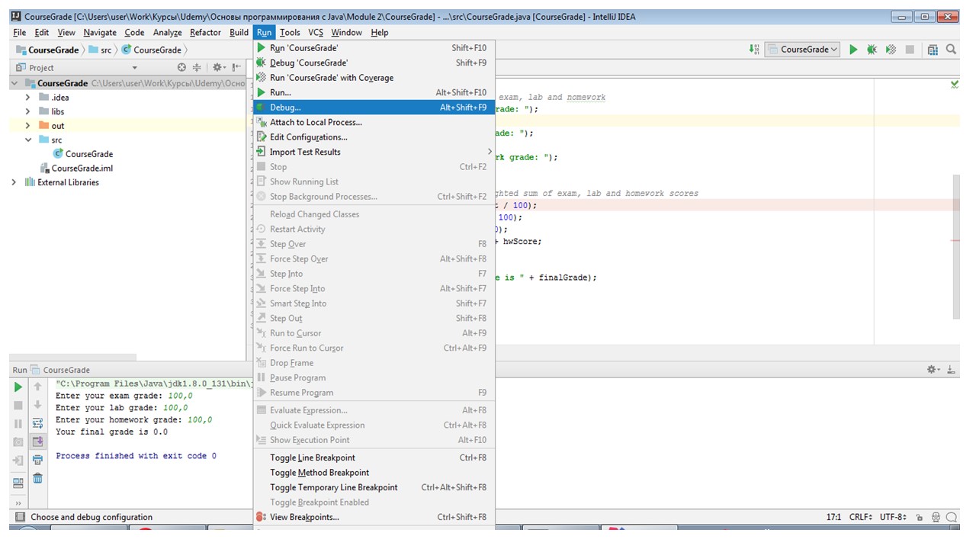This screenshot has height=549, width=976.
Task: Click the Print icon in the Run console
Action: click(37, 460)
